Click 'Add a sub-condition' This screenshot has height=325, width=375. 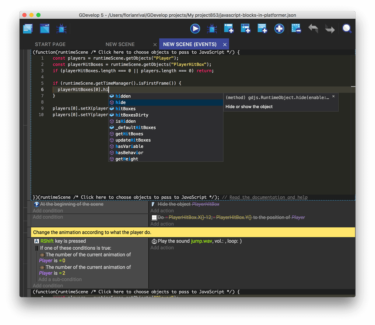pyautogui.click(x=60, y=279)
